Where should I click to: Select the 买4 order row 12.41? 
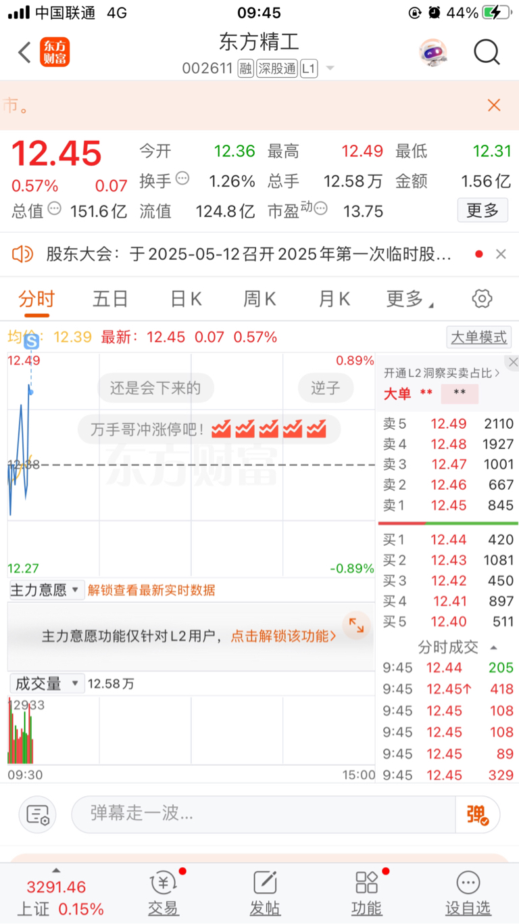(x=448, y=601)
